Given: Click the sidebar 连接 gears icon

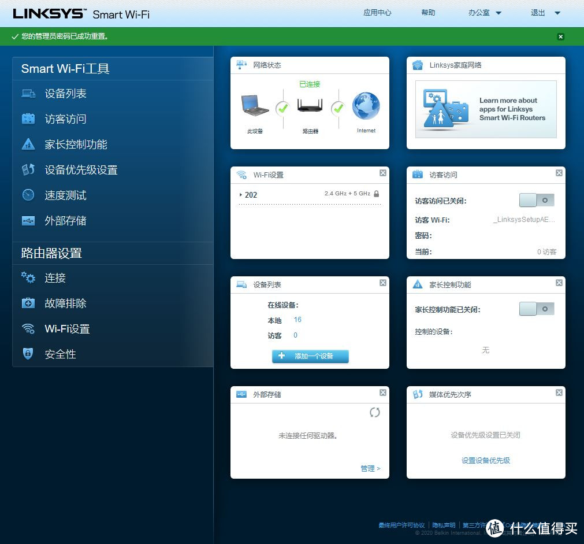Looking at the screenshot, I should pyautogui.click(x=28, y=277).
